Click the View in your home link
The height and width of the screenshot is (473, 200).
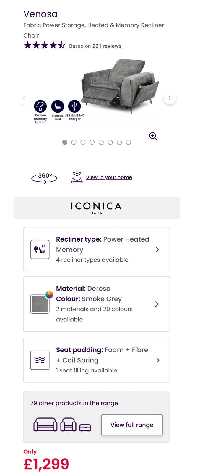(x=109, y=177)
